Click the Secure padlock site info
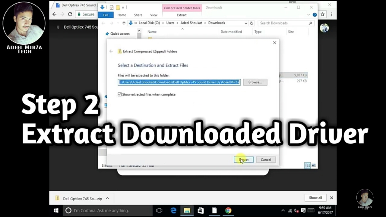386x217 pixels. pyautogui.click(x=86, y=14)
